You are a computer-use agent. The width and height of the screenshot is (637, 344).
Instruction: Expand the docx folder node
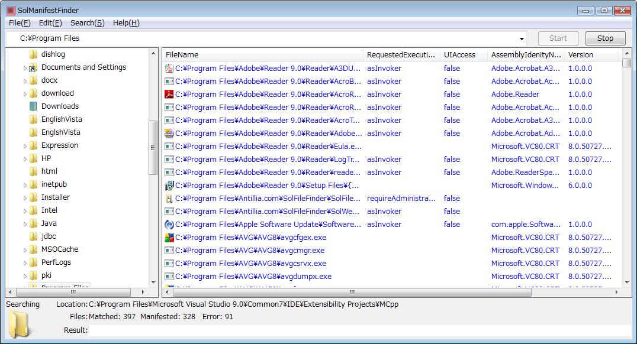tap(25, 81)
